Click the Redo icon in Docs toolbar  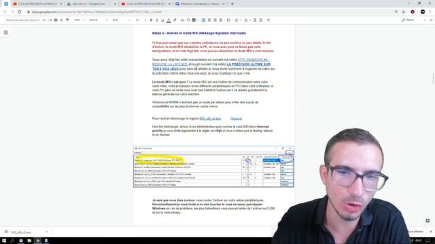tap(50, 20)
